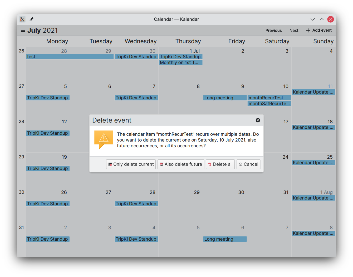The width and height of the screenshot is (353, 277).
Task: Toggle the pin window icon
Action: pyautogui.click(x=31, y=19)
